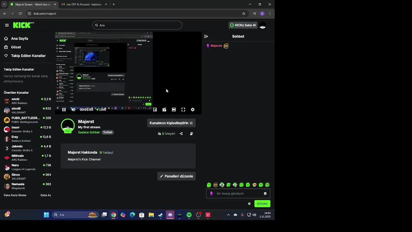The width and height of the screenshot is (412, 232).
Task: Share the channel via share icon
Action: (181, 133)
